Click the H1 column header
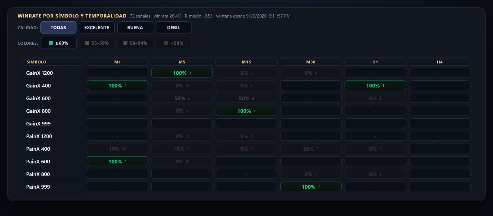Image resolution: width=493 pixels, height=216 pixels. pos(375,62)
